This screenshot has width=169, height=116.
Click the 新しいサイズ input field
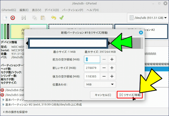click(x=92, y=68)
